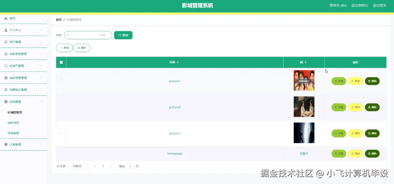Open 详情 for the picture1 row
This screenshot has width=394, height=184.
(x=339, y=81)
